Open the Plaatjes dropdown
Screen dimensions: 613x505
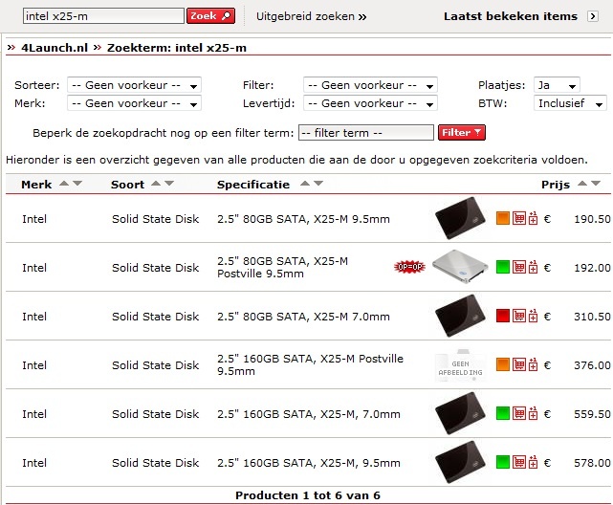click(557, 85)
